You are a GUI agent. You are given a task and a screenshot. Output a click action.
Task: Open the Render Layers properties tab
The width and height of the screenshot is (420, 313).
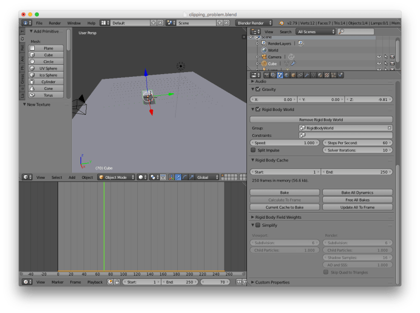pyautogui.click(x=273, y=75)
